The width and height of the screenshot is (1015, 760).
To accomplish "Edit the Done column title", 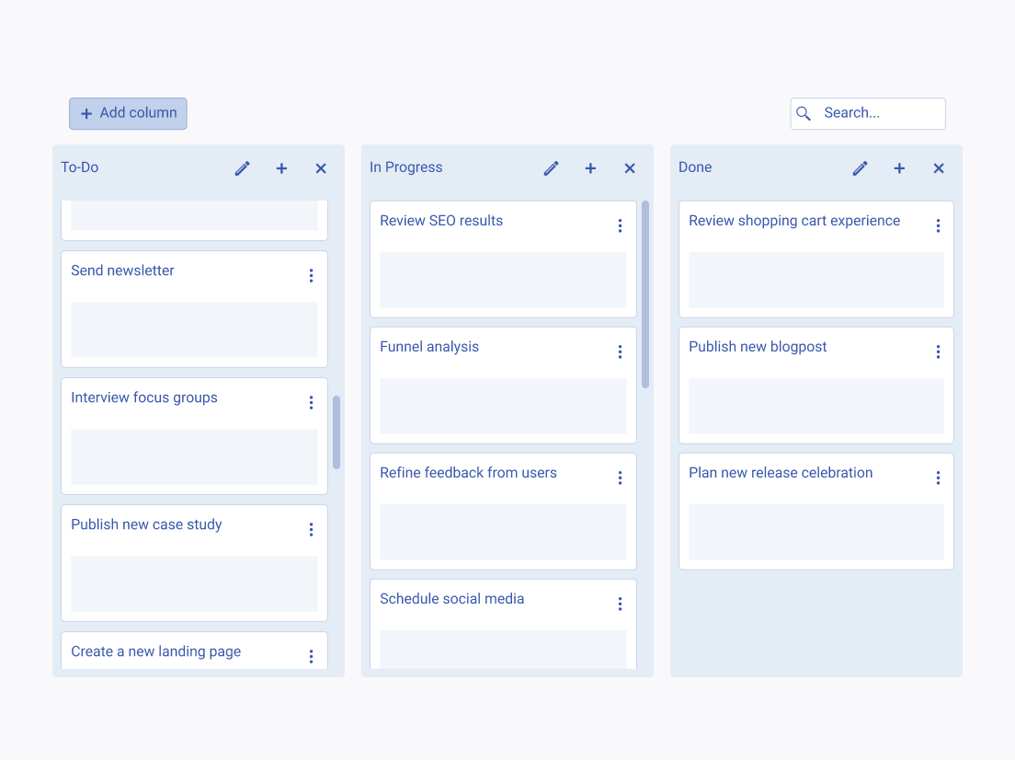I will pyautogui.click(x=860, y=168).
